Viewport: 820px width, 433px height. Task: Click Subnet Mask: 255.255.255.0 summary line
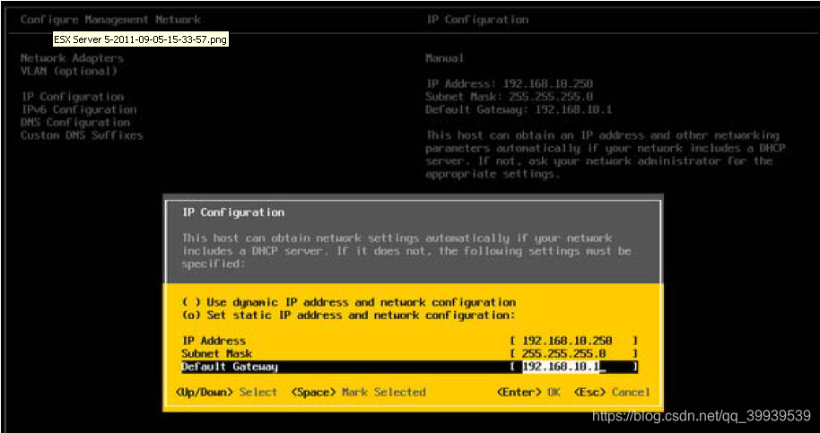510,97
